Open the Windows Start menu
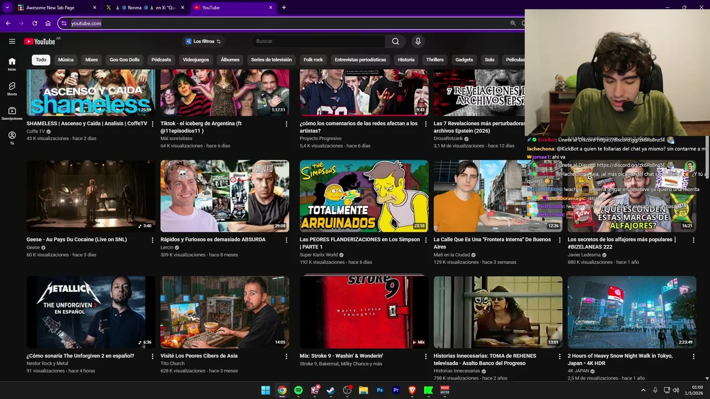This screenshot has height=399, width=710. 266,390
